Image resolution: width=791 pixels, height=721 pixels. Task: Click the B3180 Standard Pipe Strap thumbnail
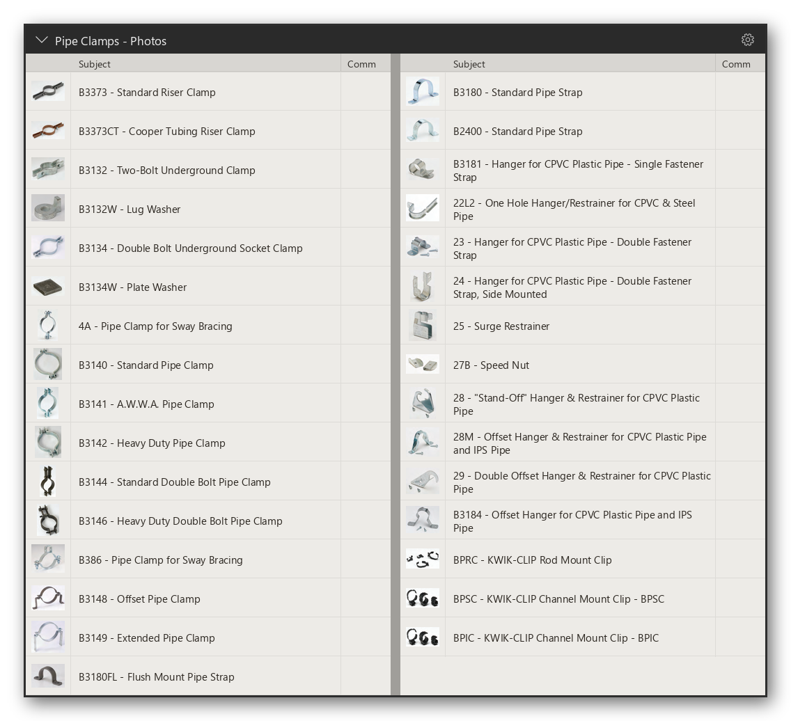(x=422, y=91)
